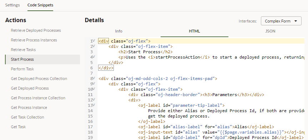The image size is (308, 140).
Task: Choose the Get Task action
Action: tap(18, 127)
